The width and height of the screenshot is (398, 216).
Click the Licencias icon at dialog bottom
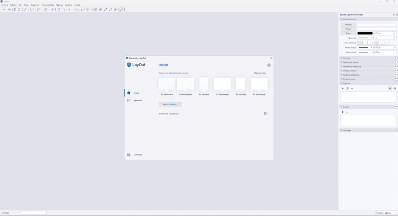pos(129,155)
